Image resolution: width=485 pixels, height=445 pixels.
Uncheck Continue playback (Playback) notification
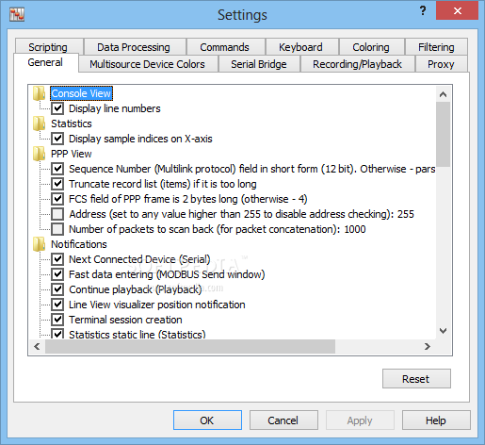[57, 289]
